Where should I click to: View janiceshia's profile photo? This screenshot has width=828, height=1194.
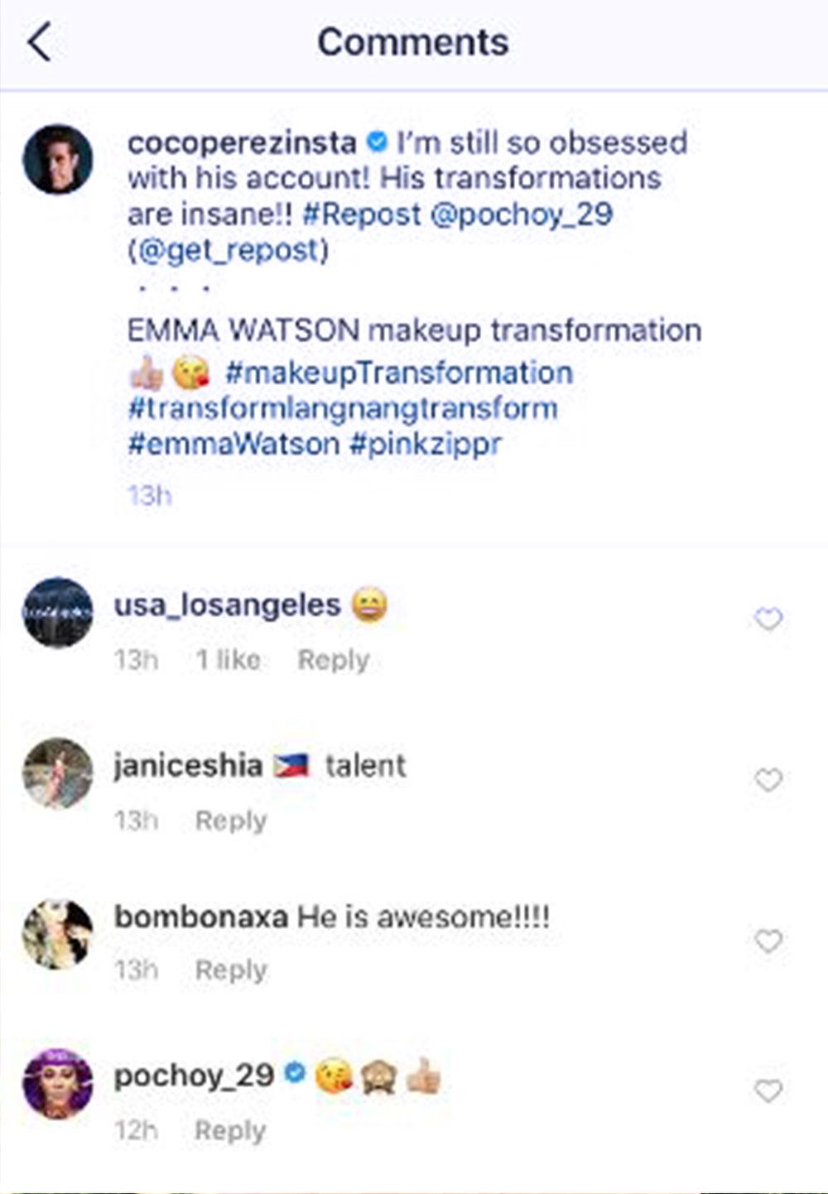coord(58,773)
